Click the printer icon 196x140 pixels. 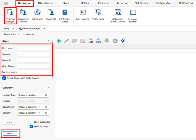coord(107,41)
